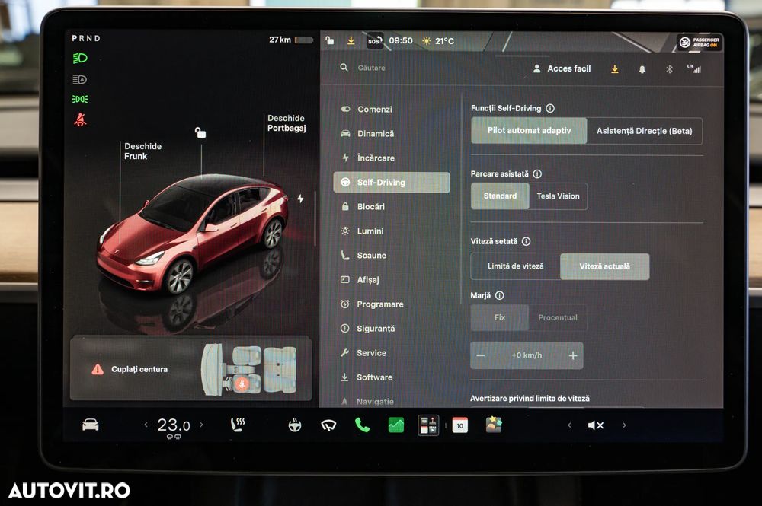Raise volume with right chevron

click(625, 425)
